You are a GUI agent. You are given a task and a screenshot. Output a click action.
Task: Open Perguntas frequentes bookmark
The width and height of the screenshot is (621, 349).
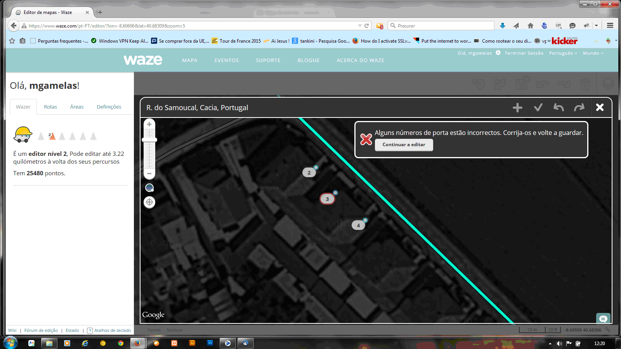59,41
